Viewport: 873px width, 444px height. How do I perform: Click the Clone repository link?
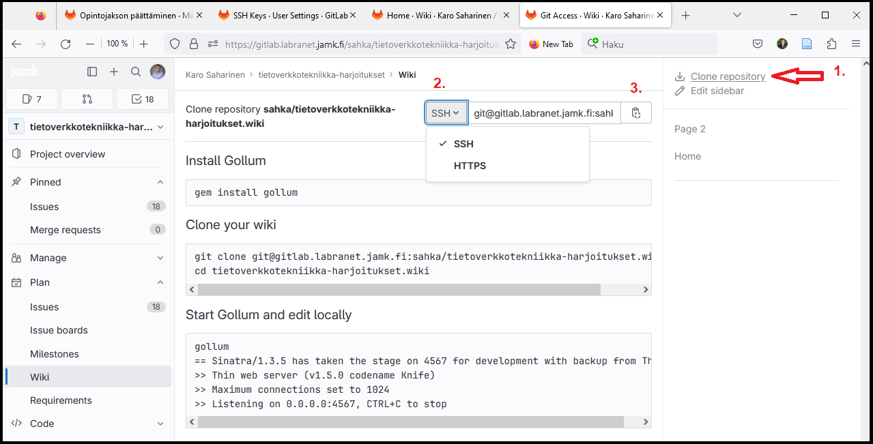728,76
